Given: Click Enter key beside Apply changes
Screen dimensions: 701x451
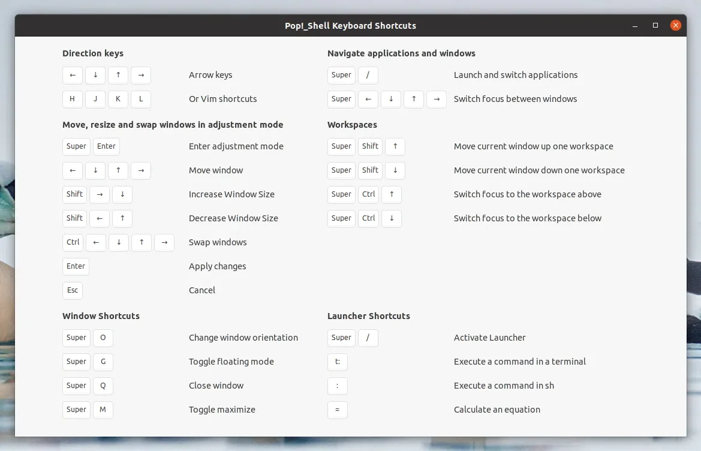Looking at the screenshot, I should 76,266.
